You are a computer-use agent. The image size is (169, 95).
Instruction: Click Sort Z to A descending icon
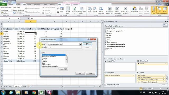[58, 12]
